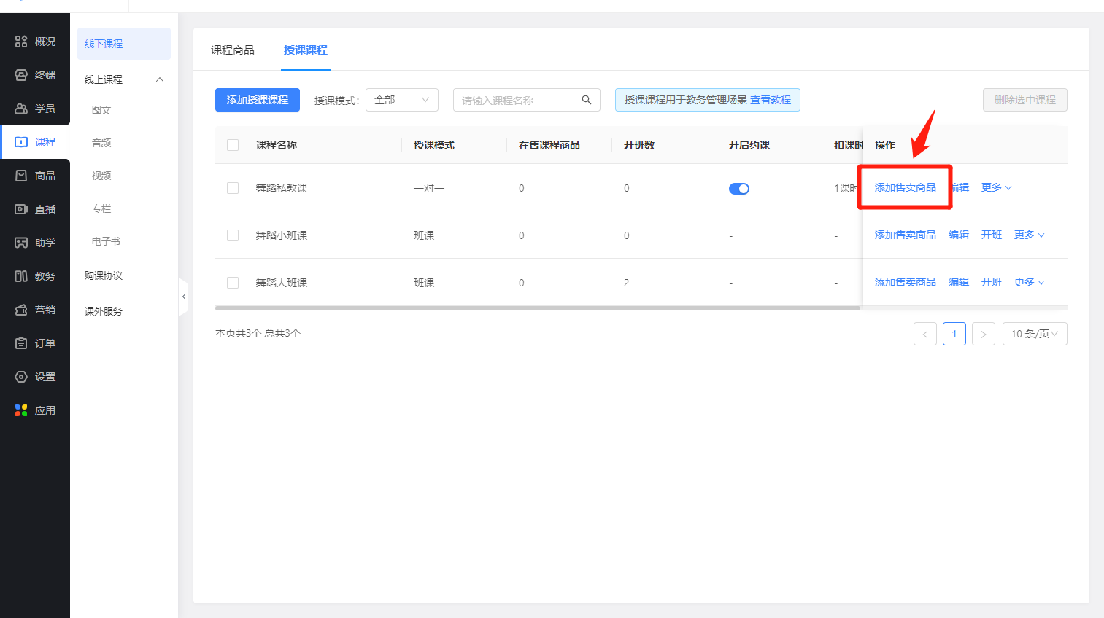Open the 设置 settings gear icon
The height and width of the screenshot is (618, 1104).
21,377
